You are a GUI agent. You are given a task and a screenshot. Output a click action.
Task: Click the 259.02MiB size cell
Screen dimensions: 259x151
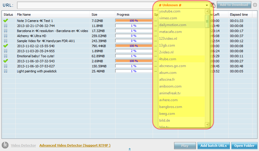(x=99, y=36)
